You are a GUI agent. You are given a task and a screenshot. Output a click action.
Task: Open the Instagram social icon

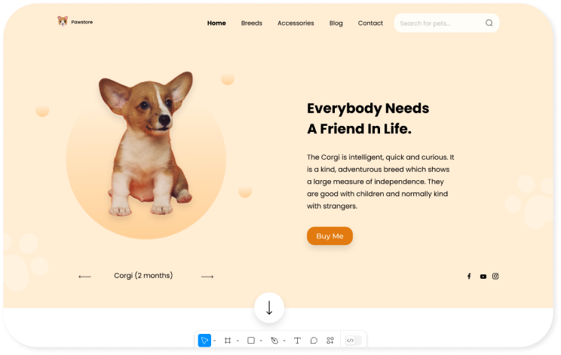click(x=495, y=276)
